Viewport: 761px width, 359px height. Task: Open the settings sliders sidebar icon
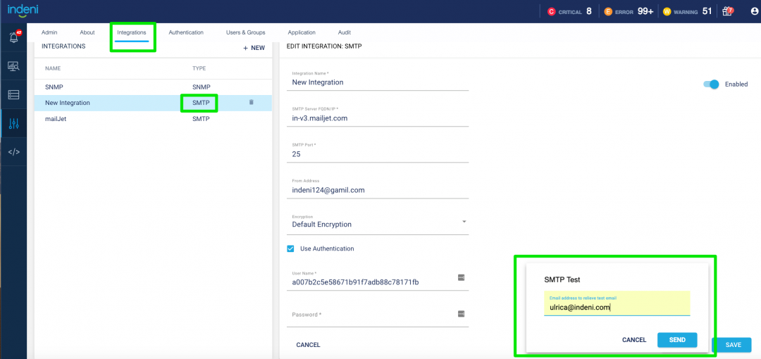[13, 124]
